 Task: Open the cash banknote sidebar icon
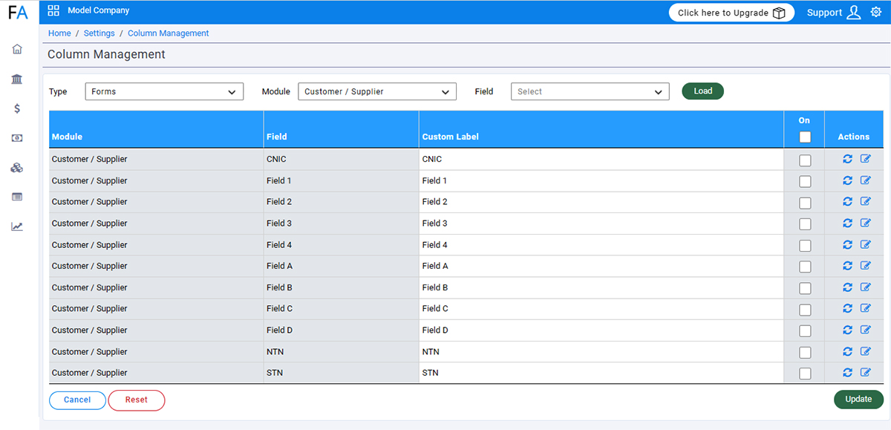tap(17, 138)
